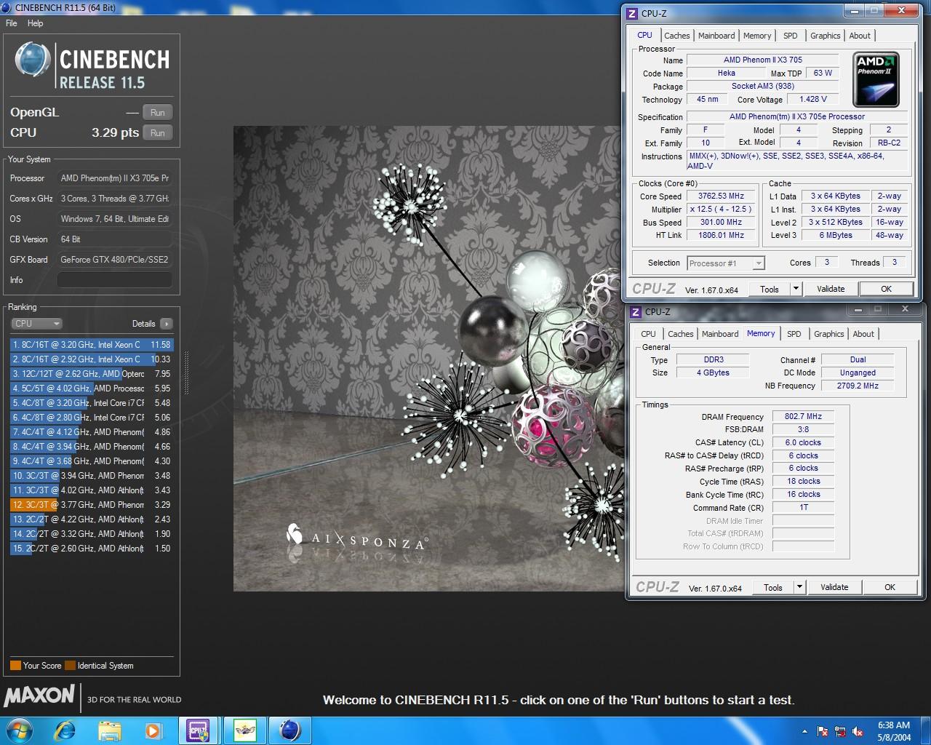Select ranking row 2 Intel Xeon 10.33
Viewport: 931px width, 745px height.
tap(92, 359)
